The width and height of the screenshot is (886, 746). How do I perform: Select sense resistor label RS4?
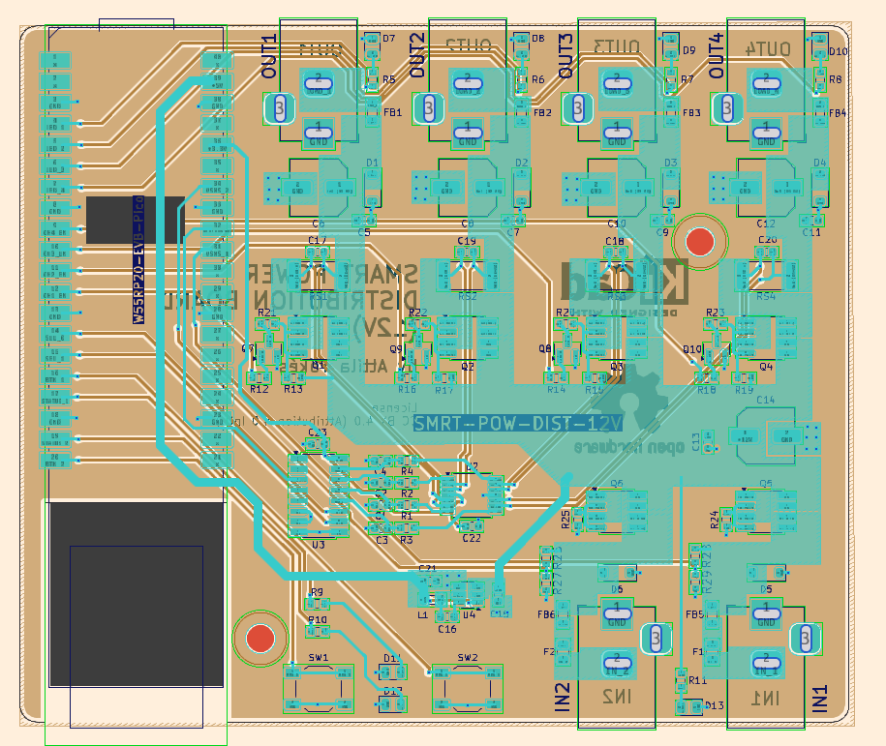tap(766, 296)
